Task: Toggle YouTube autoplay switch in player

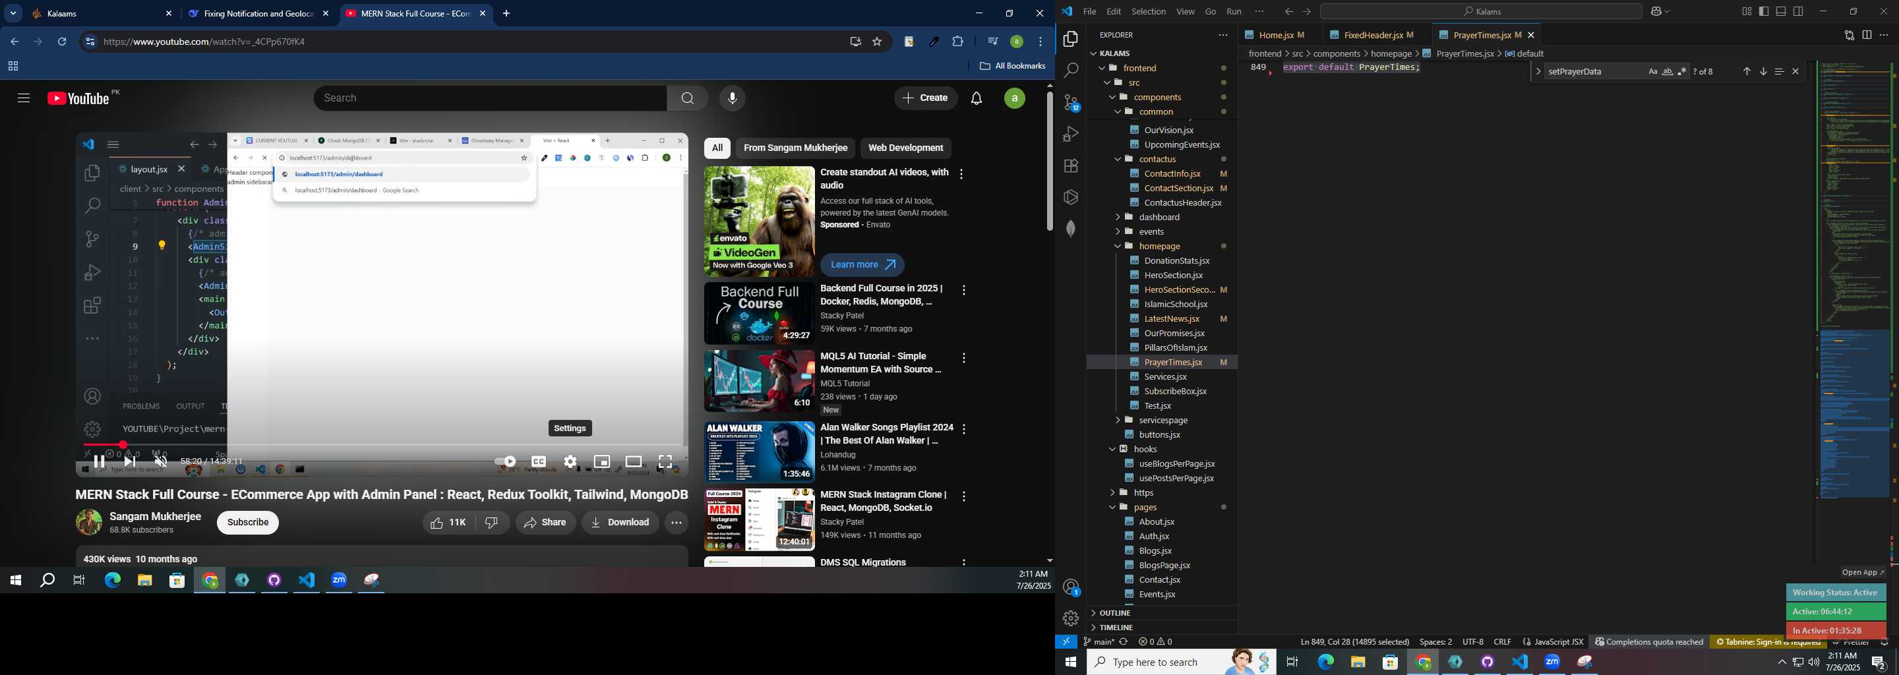Action: click(x=506, y=462)
